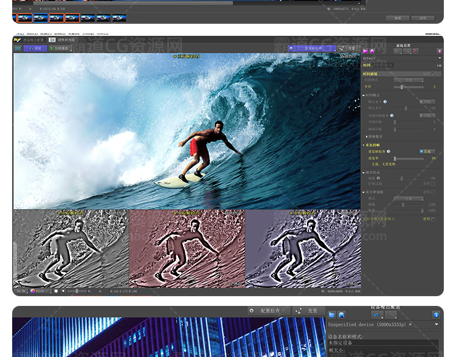Open the Unspecified device dropdown
This screenshot has width=456, height=357.
click(436, 324)
